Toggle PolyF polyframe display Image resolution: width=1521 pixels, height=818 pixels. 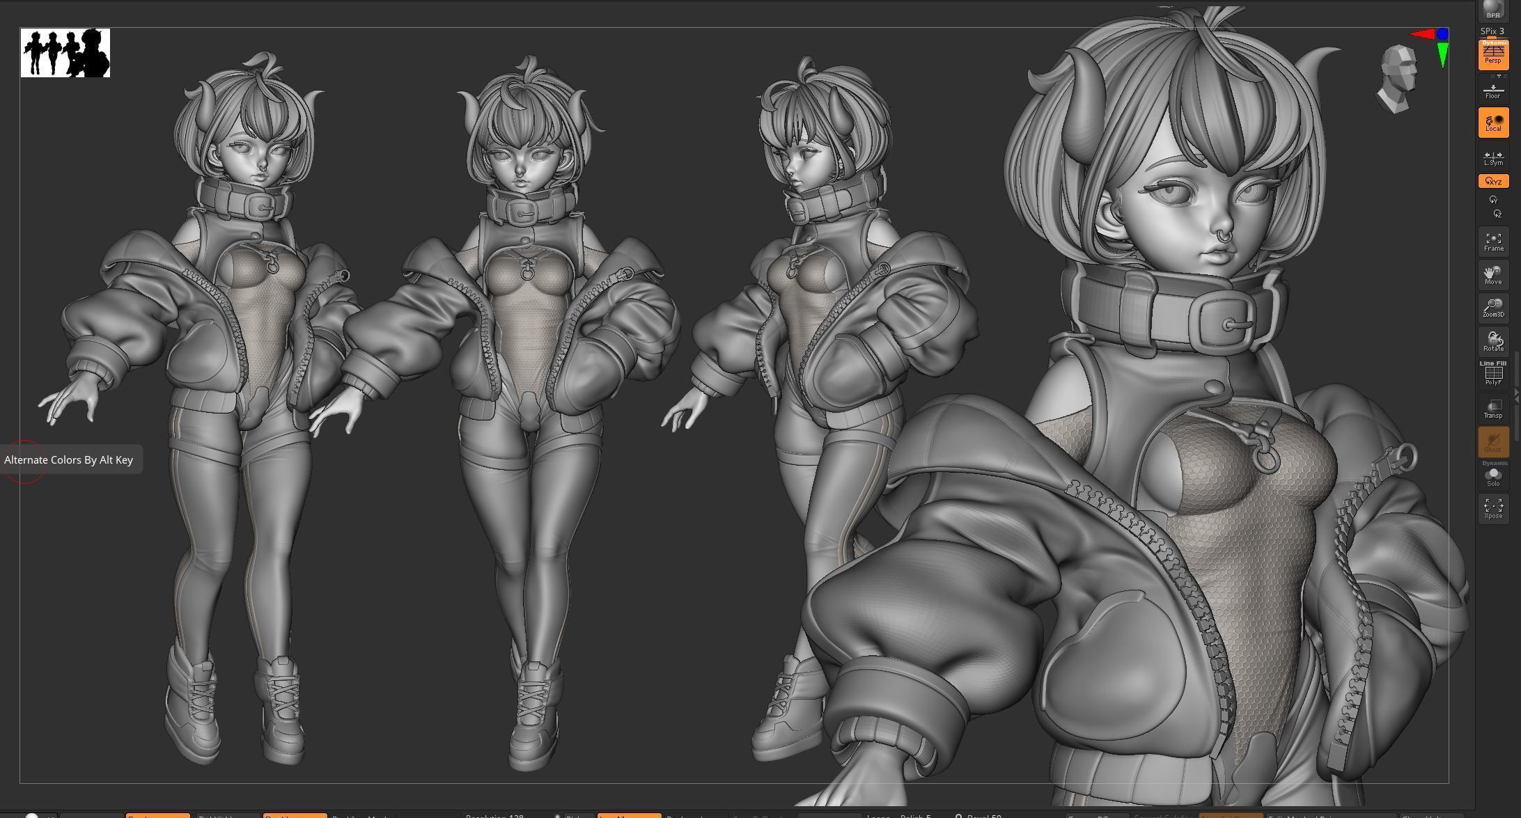click(1493, 374)
